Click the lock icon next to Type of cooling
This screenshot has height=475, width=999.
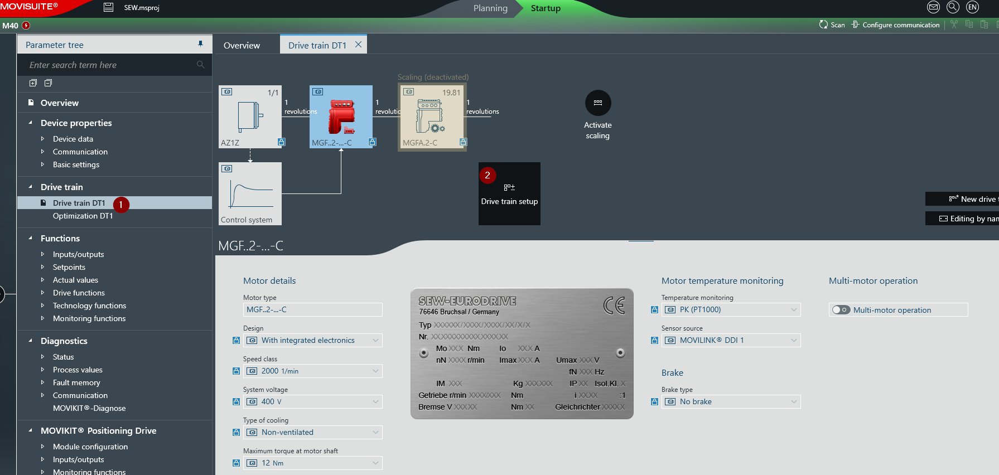[236, 432]
